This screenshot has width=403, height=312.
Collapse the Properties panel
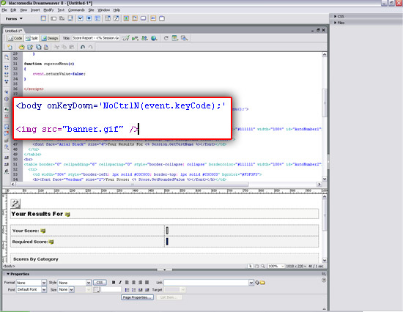(18, 274)
